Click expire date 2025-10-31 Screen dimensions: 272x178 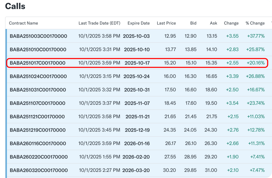pyautogui.click(x=137, y=90)
